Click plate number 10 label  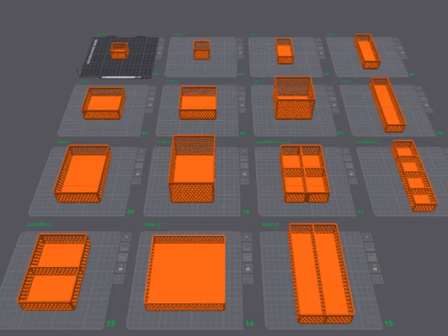[x=245, y=212]
